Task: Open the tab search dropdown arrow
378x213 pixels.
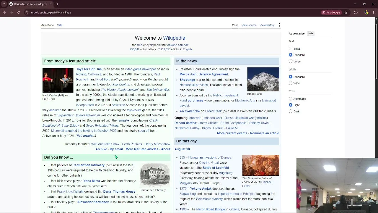Action: pyautogui.click(x=4, y=4)
